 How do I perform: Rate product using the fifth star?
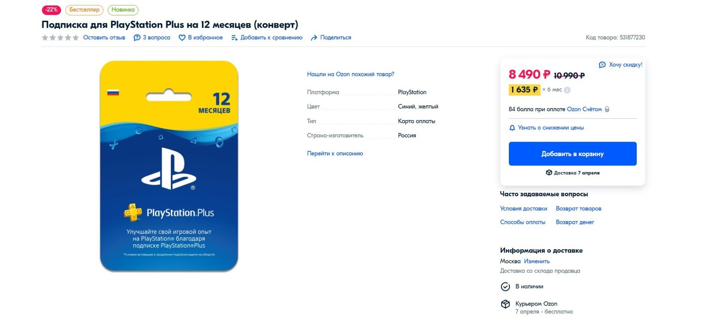click(x=75, y=37)
